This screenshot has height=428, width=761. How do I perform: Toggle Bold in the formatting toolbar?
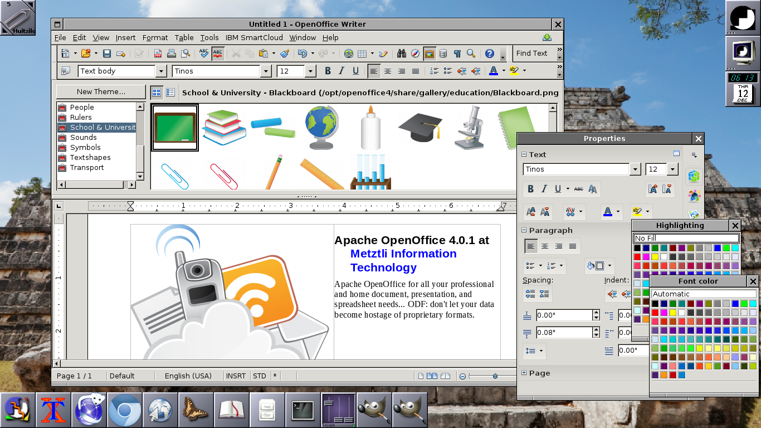[x=328, y=71]
